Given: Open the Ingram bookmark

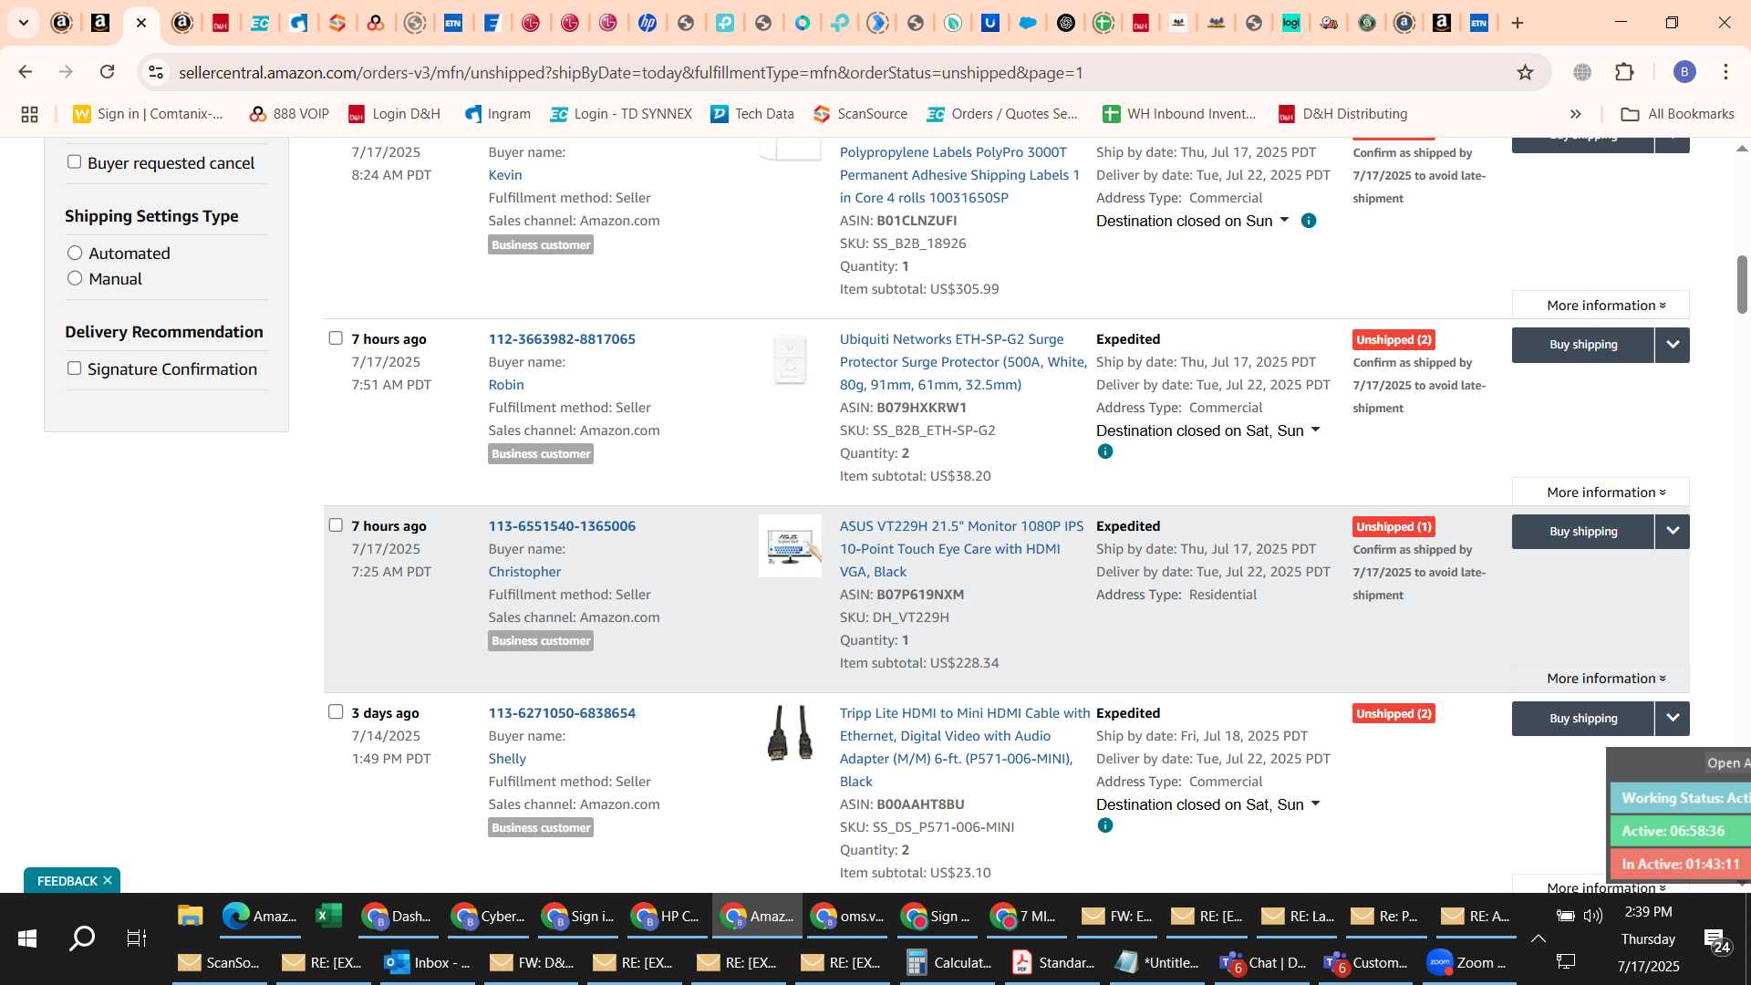Looking at the screenshot, I should [497, 114].
